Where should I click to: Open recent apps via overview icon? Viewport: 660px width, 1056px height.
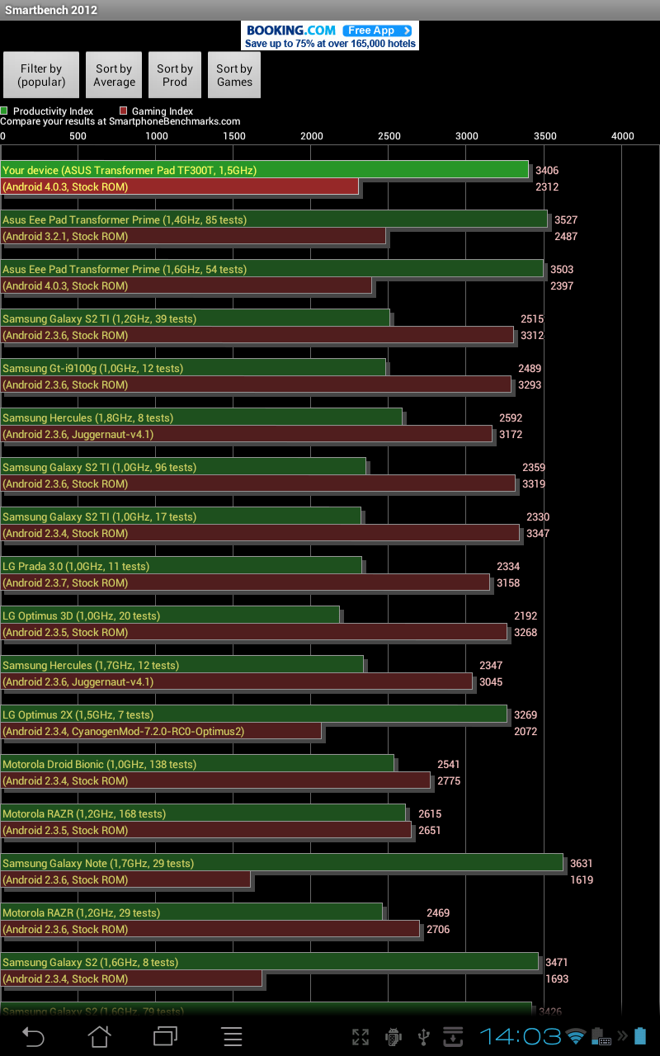(x=166, y=1036)
